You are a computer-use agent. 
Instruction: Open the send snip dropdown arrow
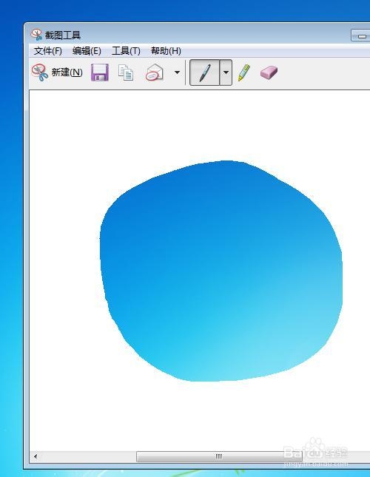click(x=177, y=72)
